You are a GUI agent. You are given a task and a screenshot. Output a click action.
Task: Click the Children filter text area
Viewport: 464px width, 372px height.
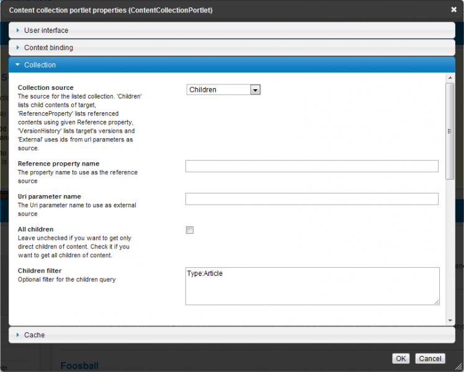pyautogui.click(x=313, y=286)
